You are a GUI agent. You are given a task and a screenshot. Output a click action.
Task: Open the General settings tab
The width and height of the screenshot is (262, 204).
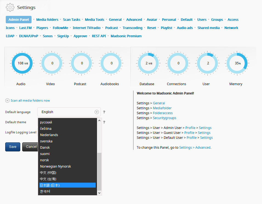tap(115, 19)
